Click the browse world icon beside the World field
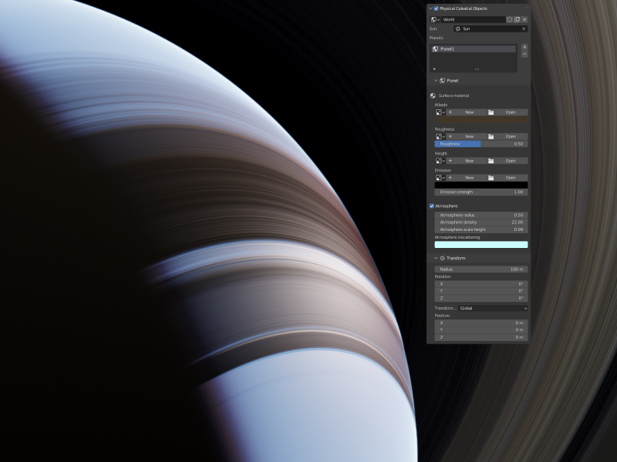617x462 pixels. click(x=434, y=19)
